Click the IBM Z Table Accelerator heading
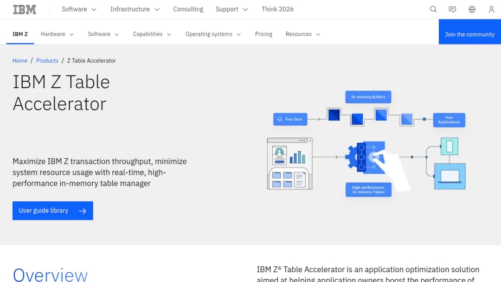 (x=61, y=93)
